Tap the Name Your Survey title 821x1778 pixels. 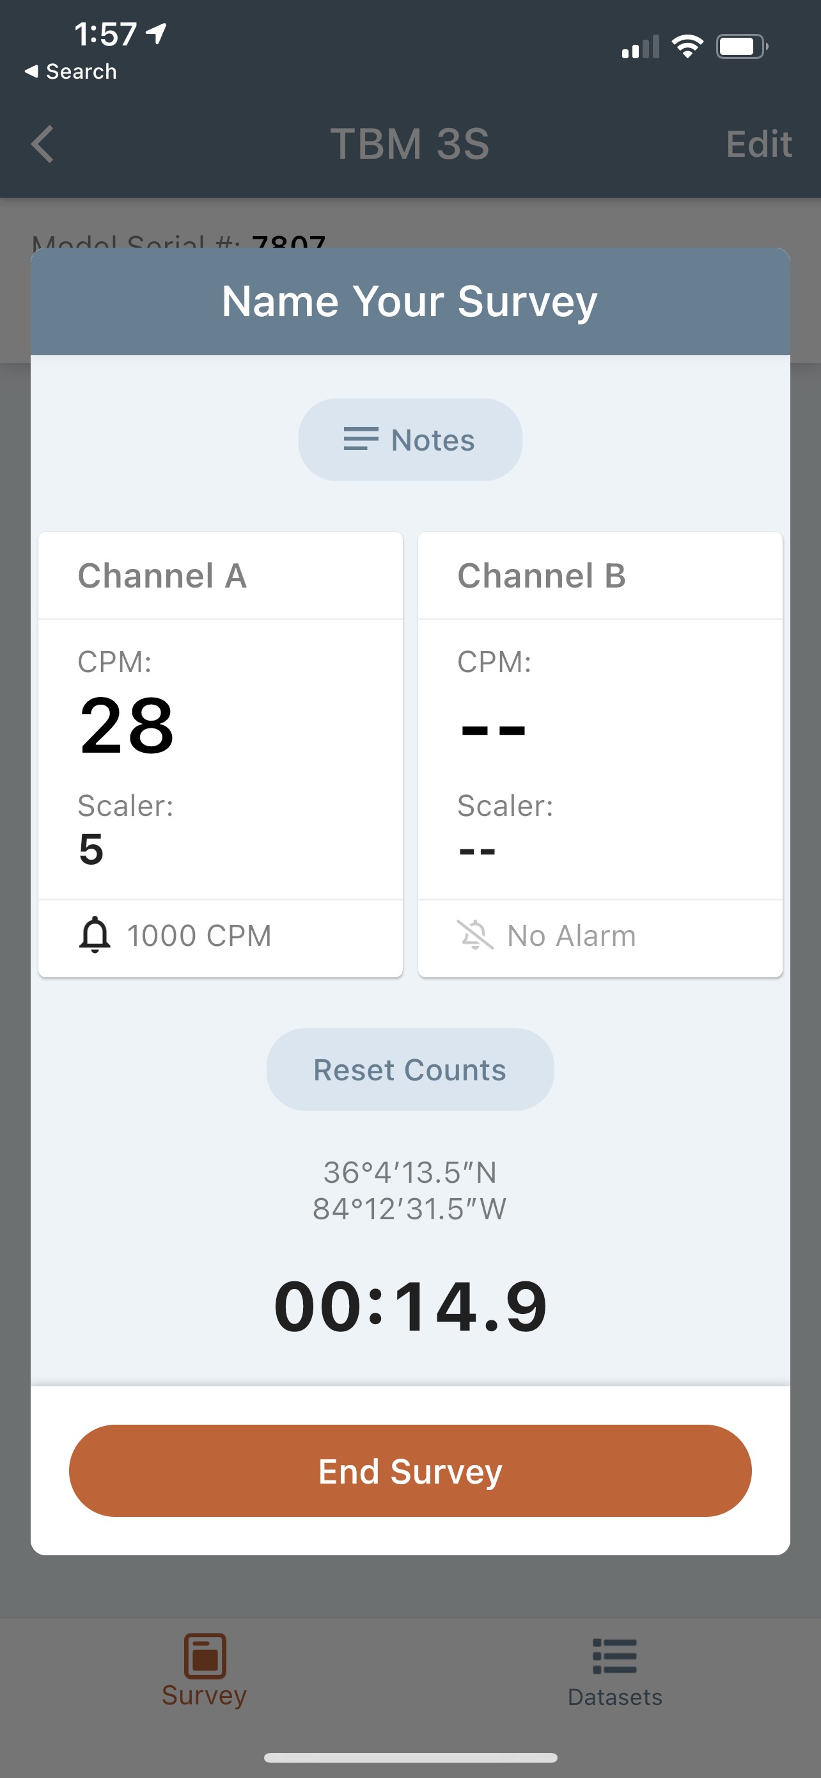[410, 301]
